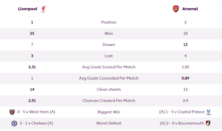Click the West Ham crest icon
The width and height of the screenshot is (222, 131).
pyautogui.click(x=12, y=112)
